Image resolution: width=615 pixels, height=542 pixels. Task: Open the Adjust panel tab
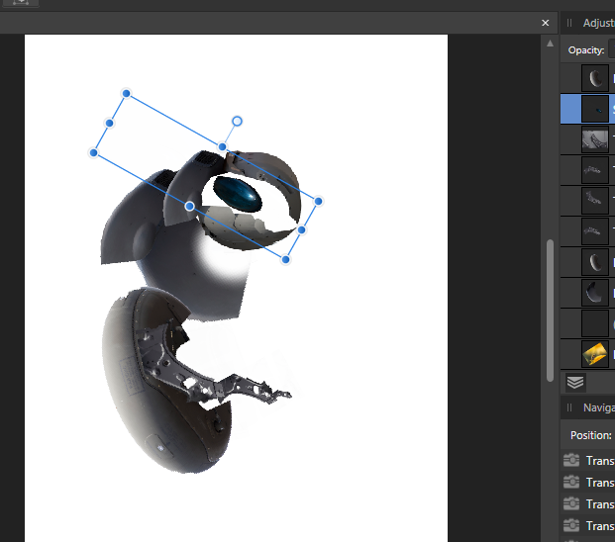[x=598, y=23]
